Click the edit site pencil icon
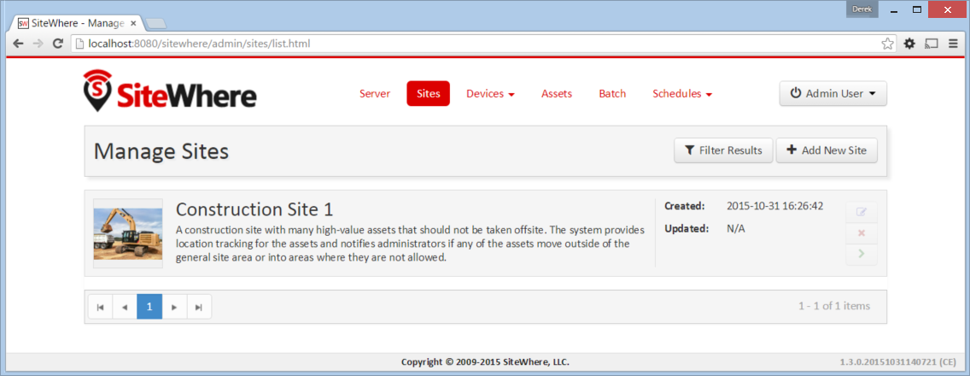This screenshot has width=970, height=376. [x=861, y=213]
